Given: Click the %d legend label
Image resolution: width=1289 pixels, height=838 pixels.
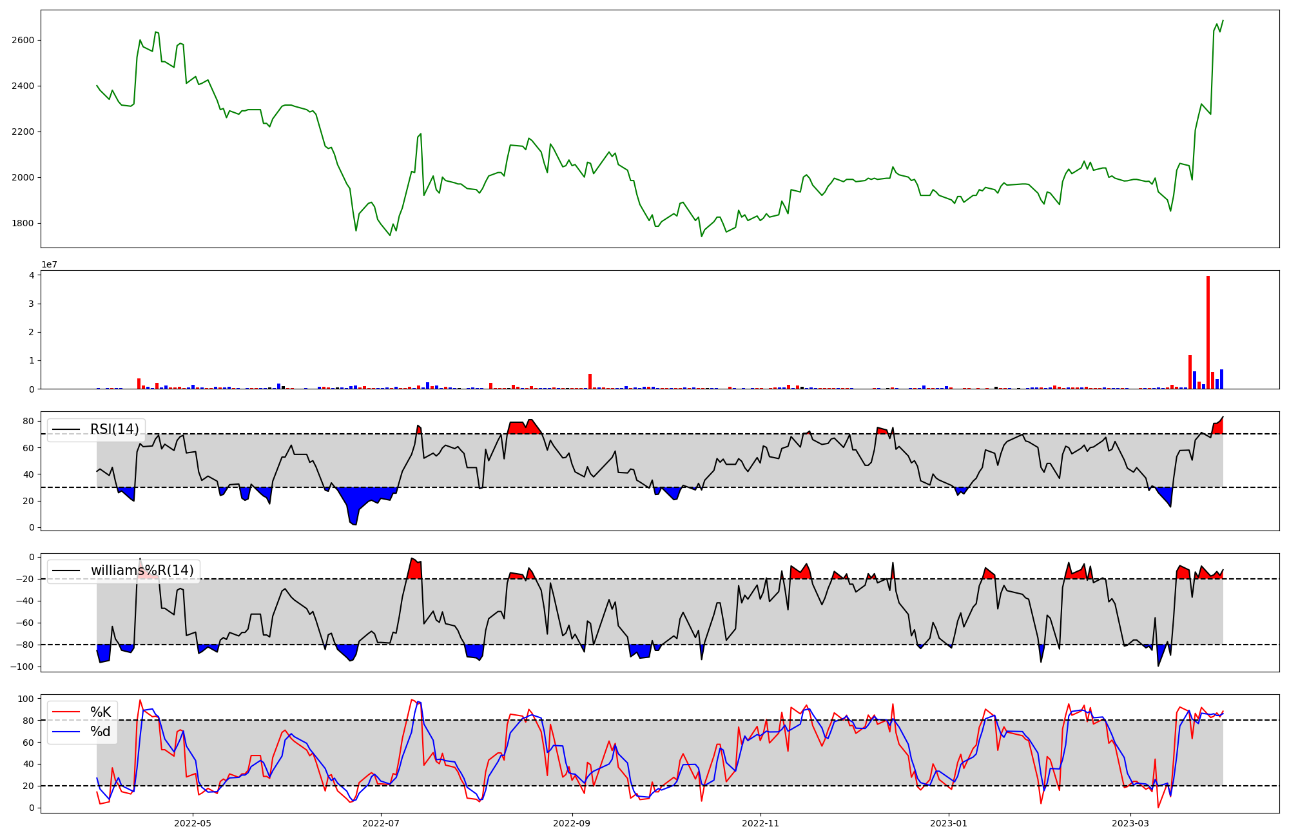Looking at the screenshot, I should [x=100, y=732].
